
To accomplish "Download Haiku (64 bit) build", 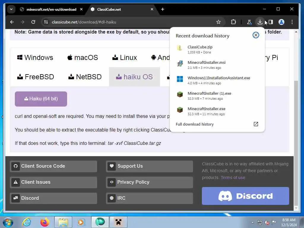I will click(x=41, y=99).
